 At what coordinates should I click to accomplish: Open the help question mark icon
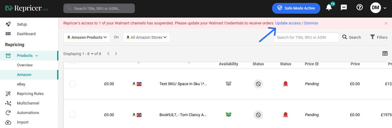[x=360, y=8]
